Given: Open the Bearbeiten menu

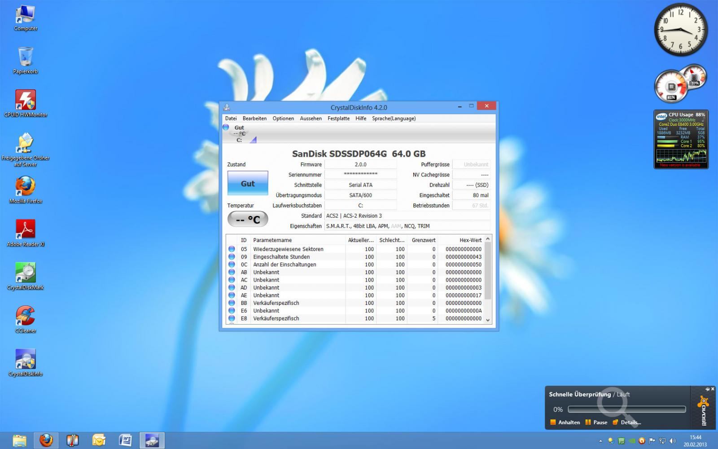Looking at the screenshot, I should pyautogui.click(x=254, y=119).
